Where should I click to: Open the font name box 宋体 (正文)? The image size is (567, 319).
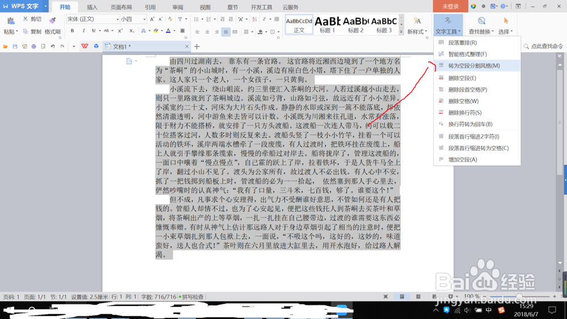(92, 19)
